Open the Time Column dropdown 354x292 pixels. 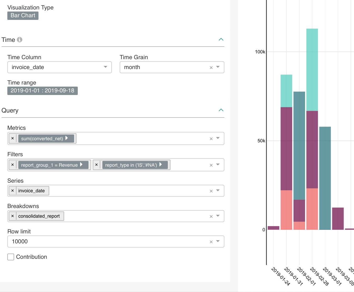60,67
